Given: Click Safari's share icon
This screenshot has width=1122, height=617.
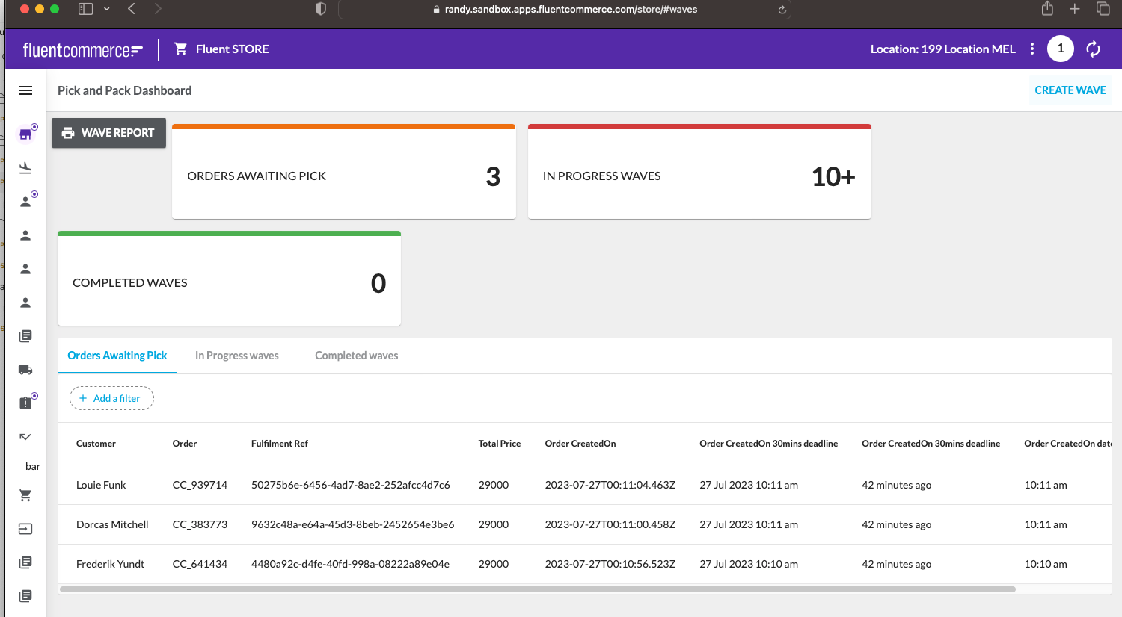Looking at the screenshot, I should pyautogui.click(x=1047, y=9).
